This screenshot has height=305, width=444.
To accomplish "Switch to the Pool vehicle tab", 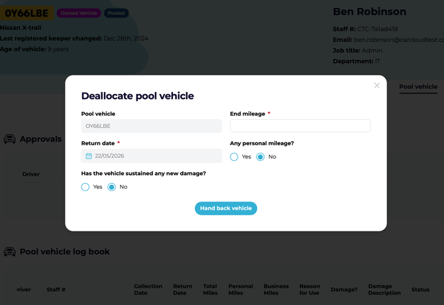I will (418, 87).
